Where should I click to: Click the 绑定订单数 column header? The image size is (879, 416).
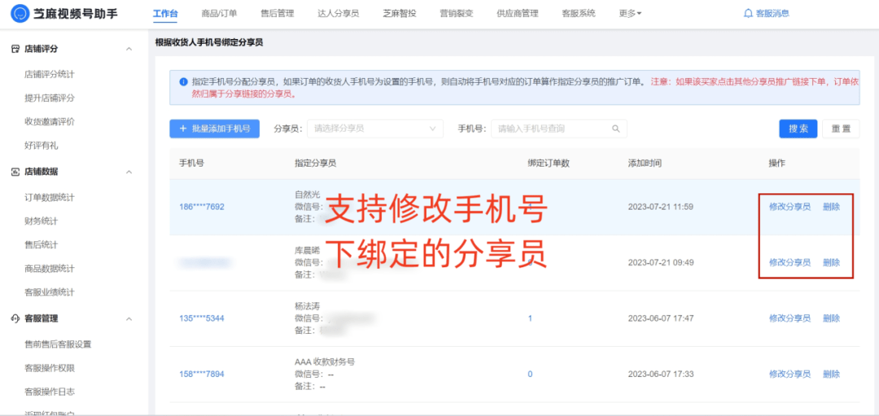click(x=549, y=163)
